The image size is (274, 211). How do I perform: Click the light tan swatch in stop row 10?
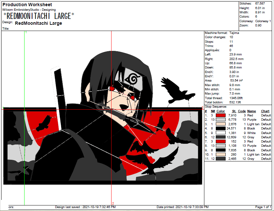click(220, 154)
